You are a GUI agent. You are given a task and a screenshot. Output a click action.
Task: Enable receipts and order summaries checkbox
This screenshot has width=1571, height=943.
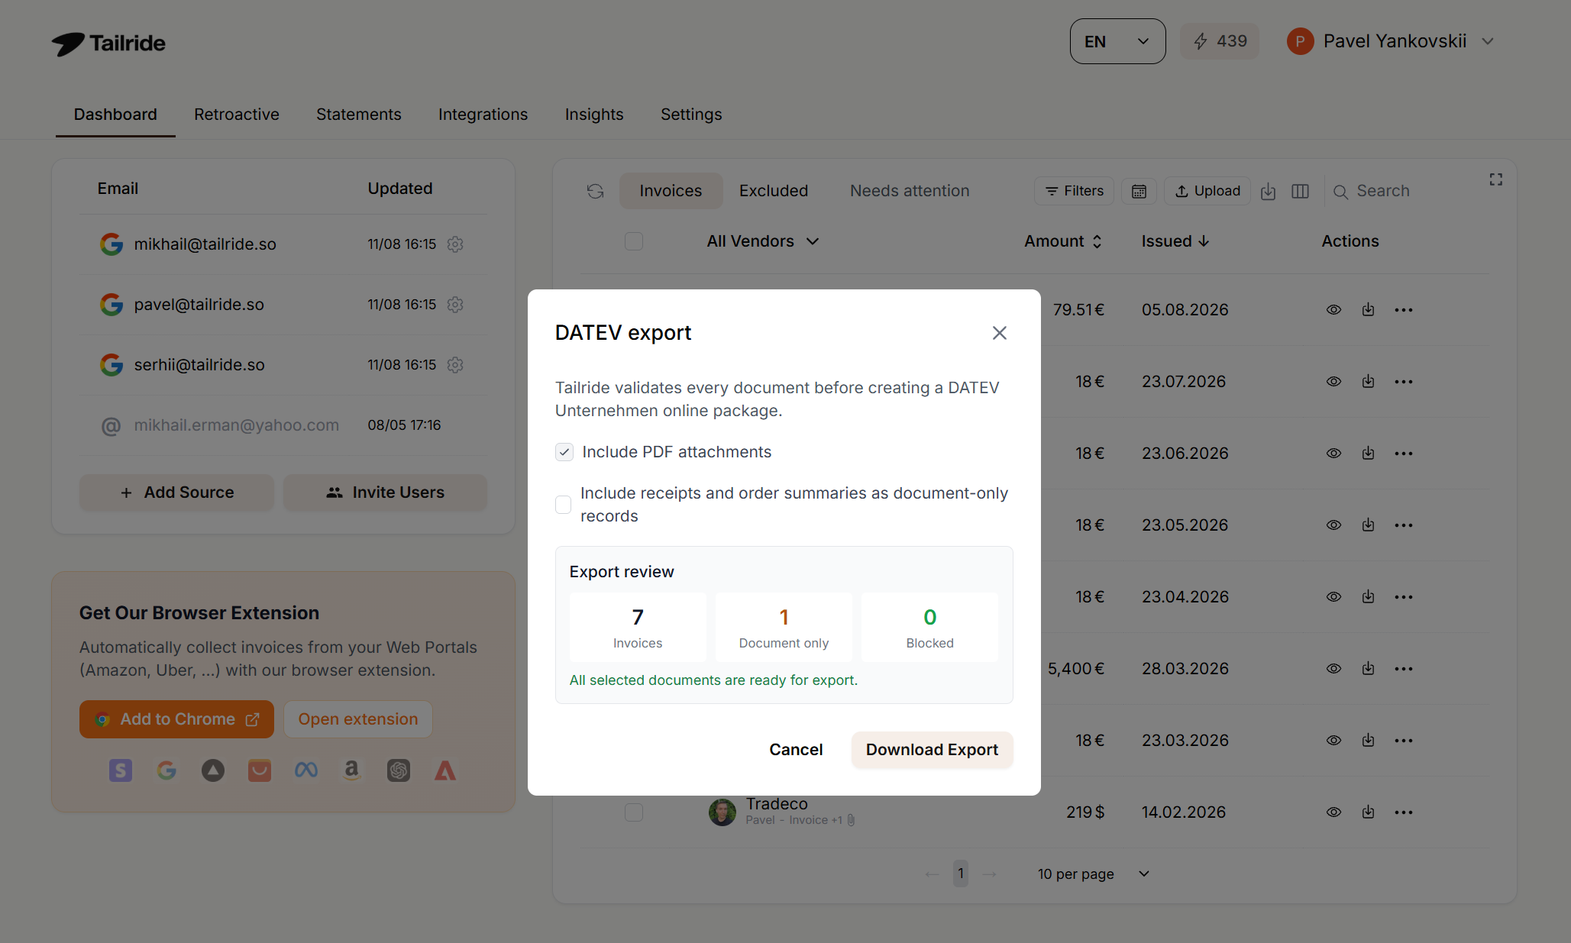coord(564,505)
